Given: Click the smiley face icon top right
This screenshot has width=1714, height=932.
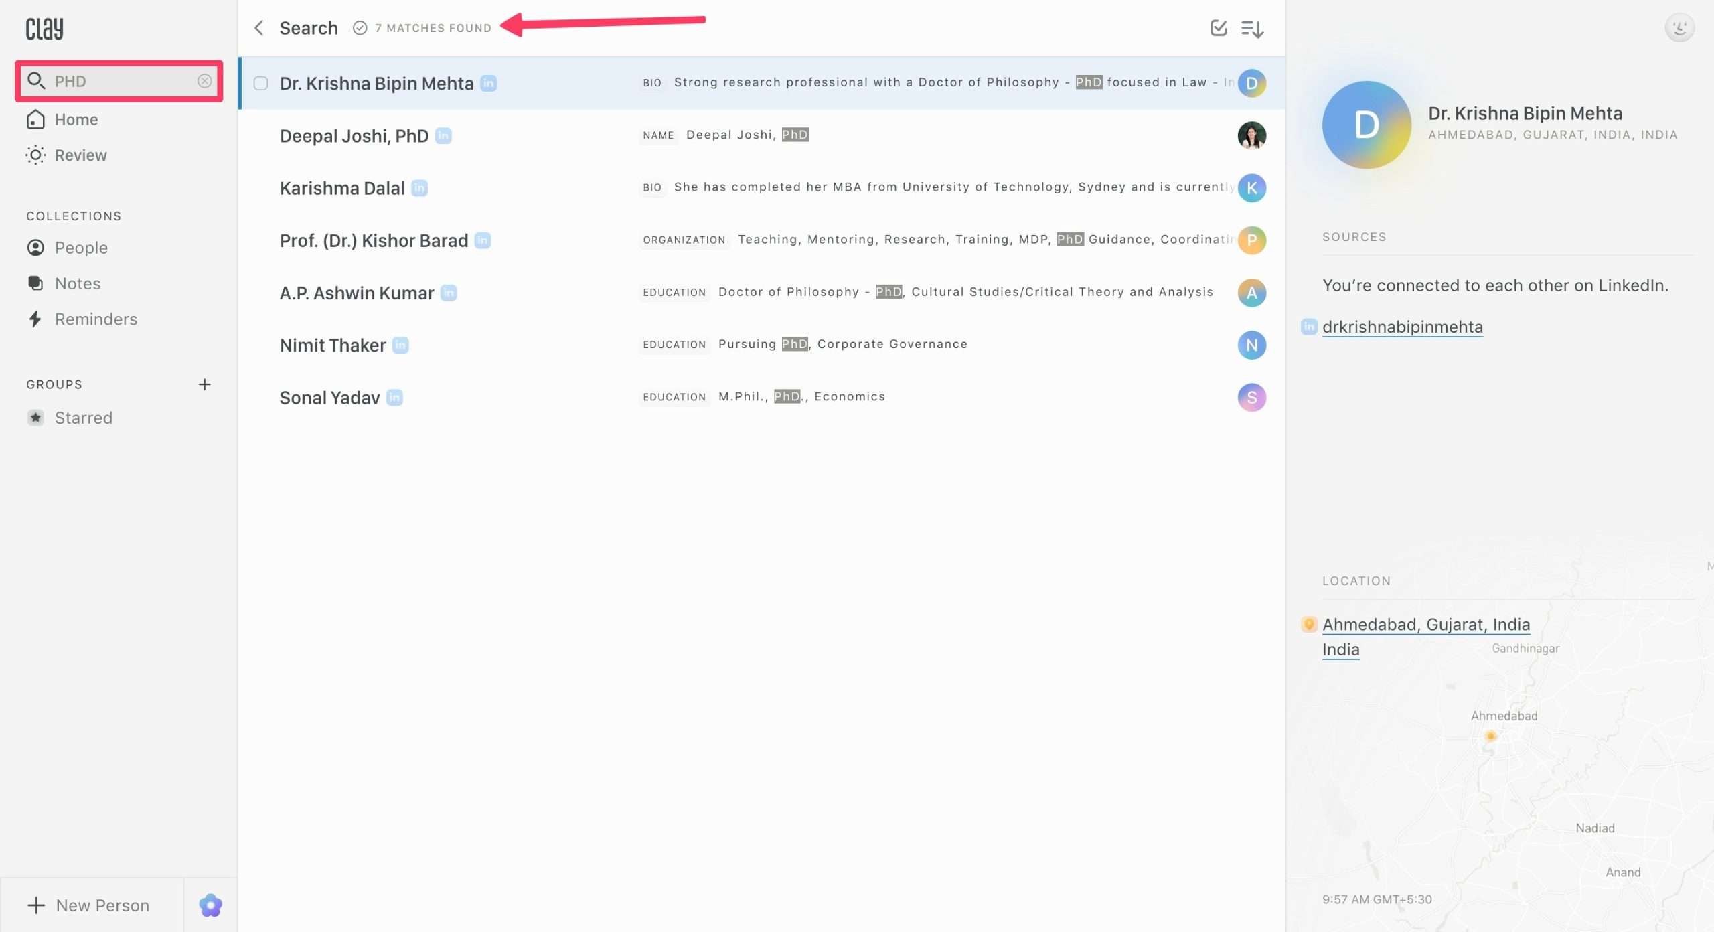Looking at the screenshot, I should tap(1679, 27).
